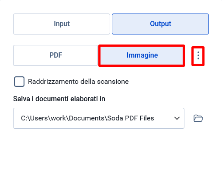Switch to the Input tab

coord(62,24)
